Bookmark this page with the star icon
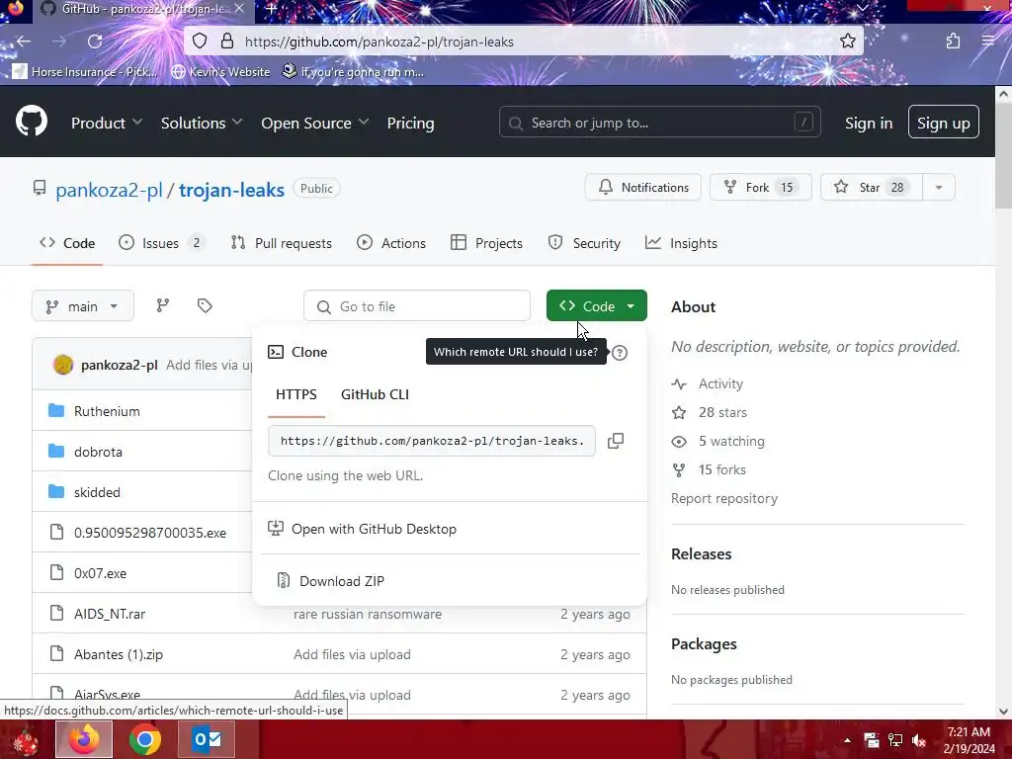The height and width of the screenshot is (759, 1012). click(x=847, y=42)
